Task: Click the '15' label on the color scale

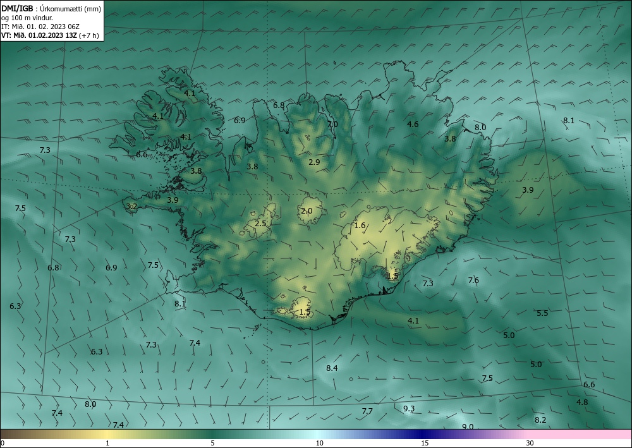Action: (x=425, y=444)
